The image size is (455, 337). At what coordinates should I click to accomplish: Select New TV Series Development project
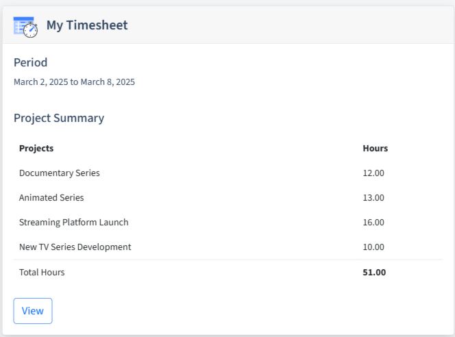click(75, 247)
